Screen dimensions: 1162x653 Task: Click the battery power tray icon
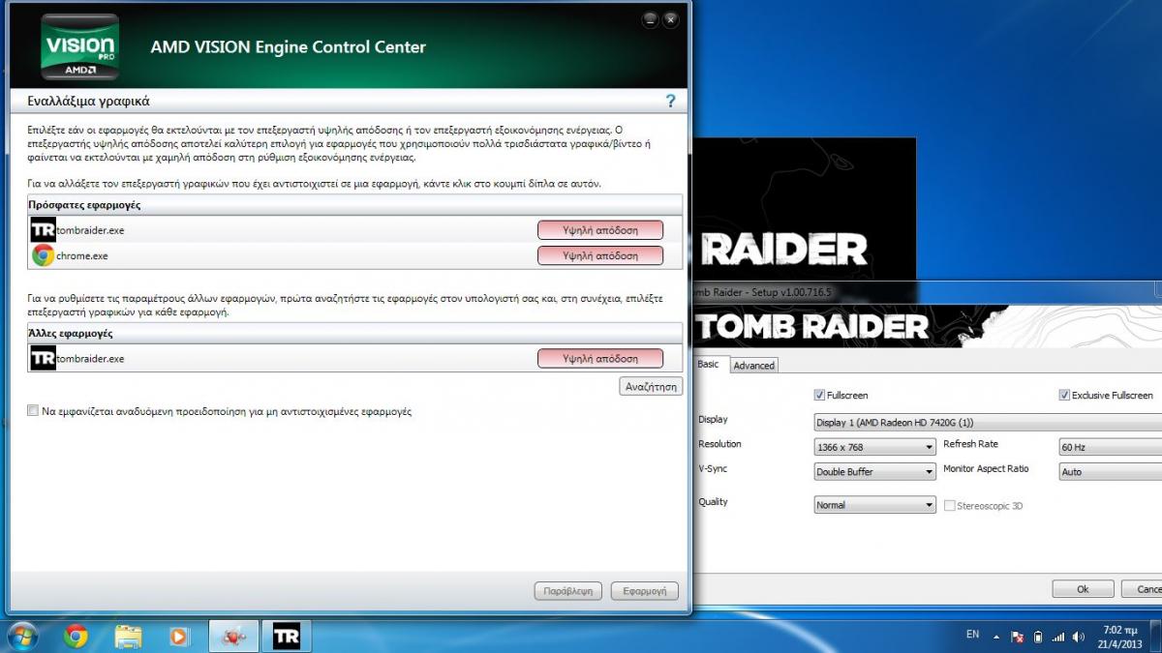click(x=1038, y=637)
